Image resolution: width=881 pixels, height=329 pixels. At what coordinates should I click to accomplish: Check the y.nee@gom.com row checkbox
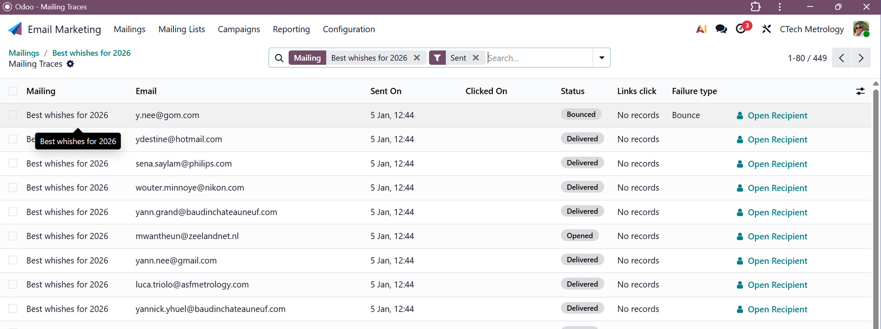coord(13,115)
